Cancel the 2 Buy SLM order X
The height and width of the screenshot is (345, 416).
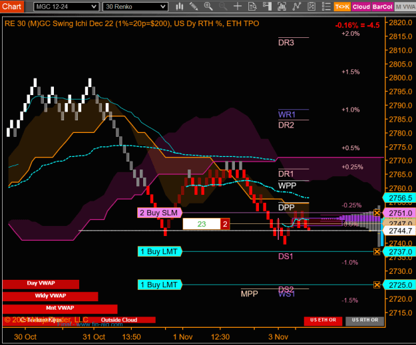coord(377,213)
